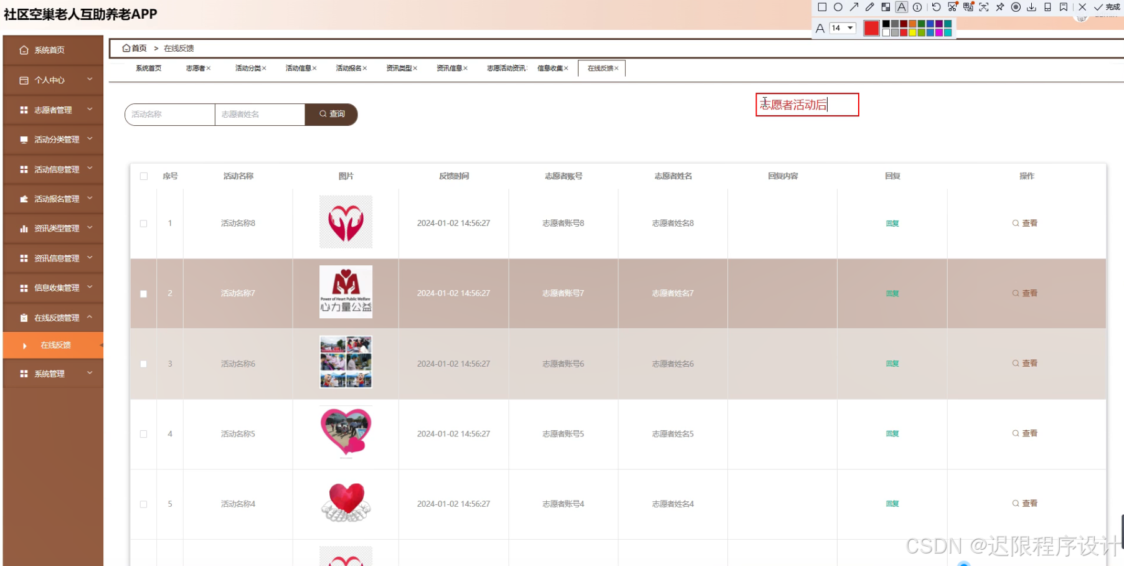Toggle the select-all checkbox in table header

tap(144, 176)
